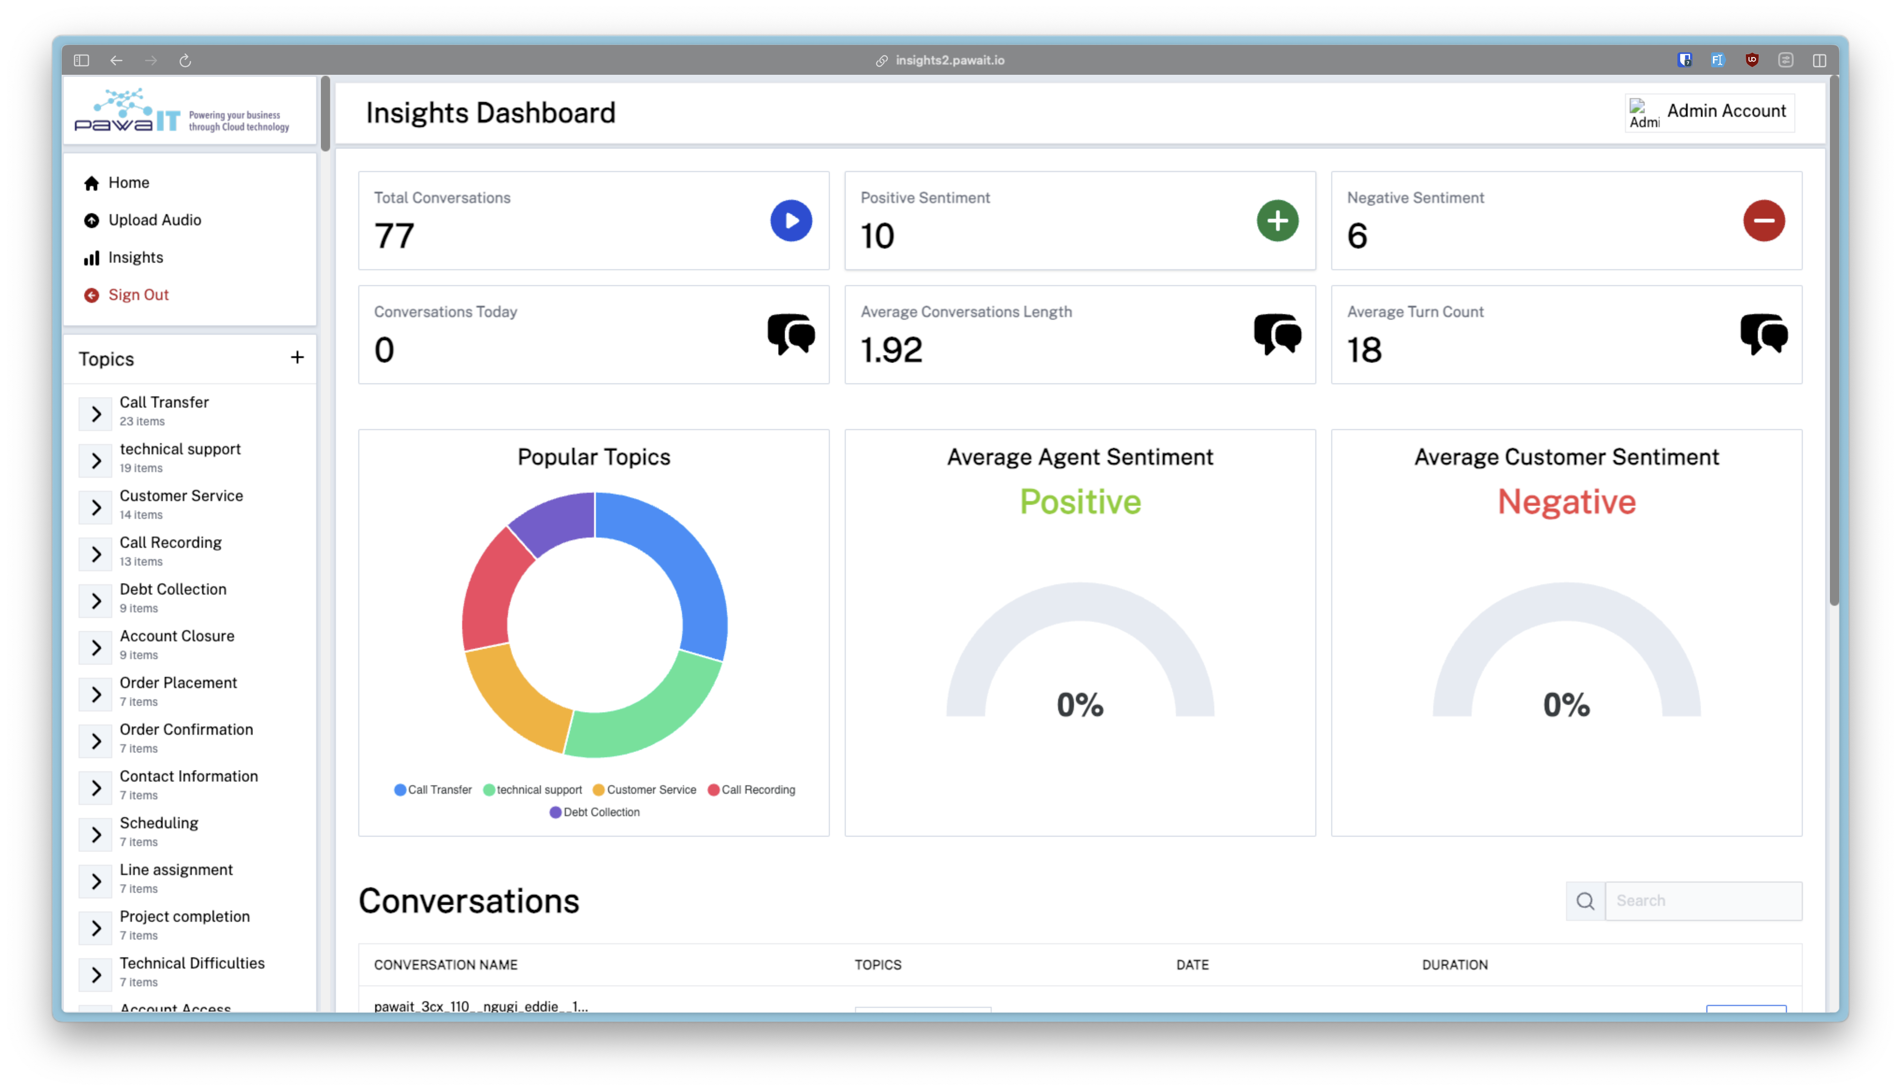Click Sign Out link

tap(138, 295)
